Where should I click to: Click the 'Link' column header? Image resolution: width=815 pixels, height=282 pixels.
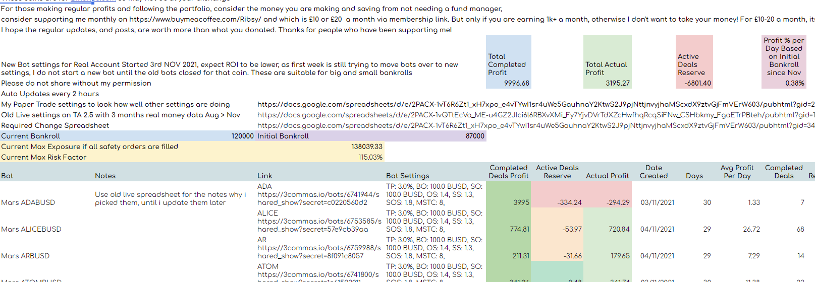(264, 176)
